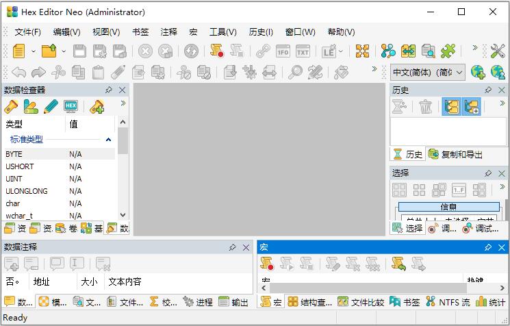Switch to the 进程 tab
Viewport: 510px width, 326px height.
tap(198, 302)
